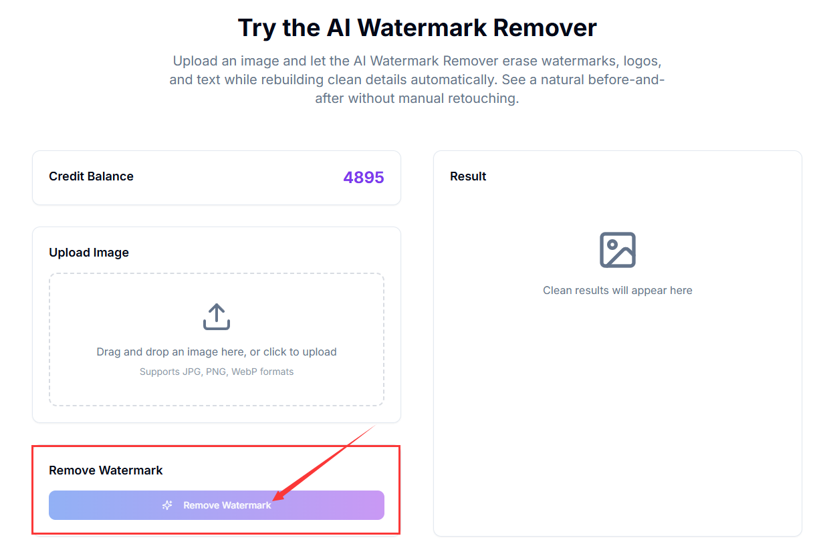This screenshot has height=558, width=817.
Task: Click the purple gradient bar of the action button
Action: click(216, 505)
